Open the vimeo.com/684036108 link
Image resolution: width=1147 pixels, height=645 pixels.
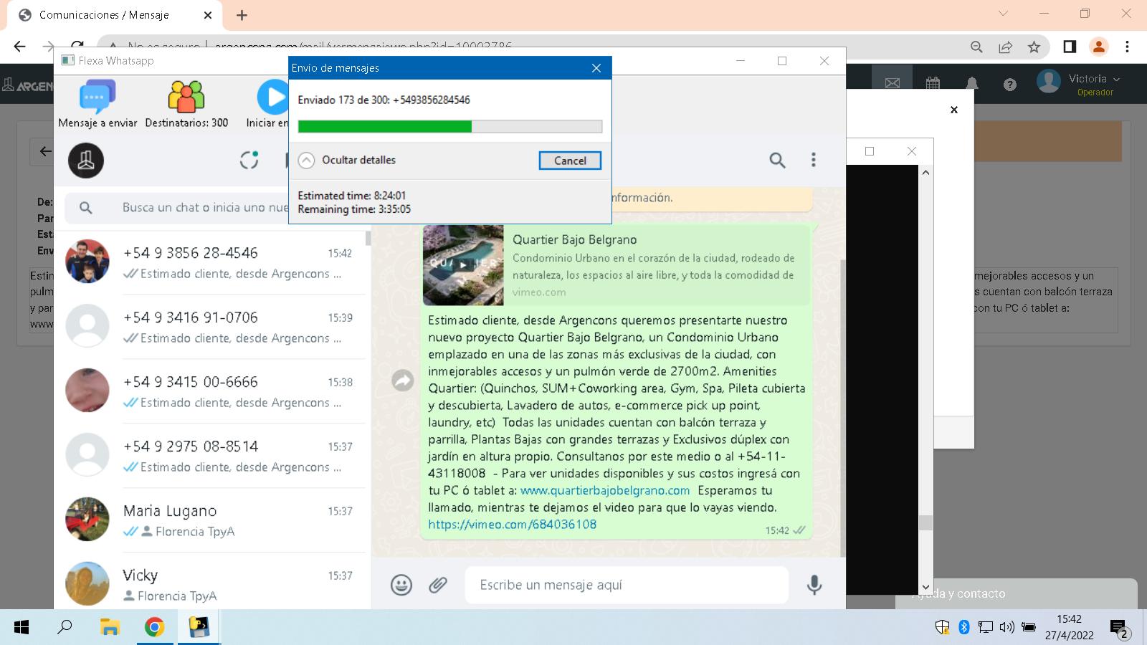513,524
